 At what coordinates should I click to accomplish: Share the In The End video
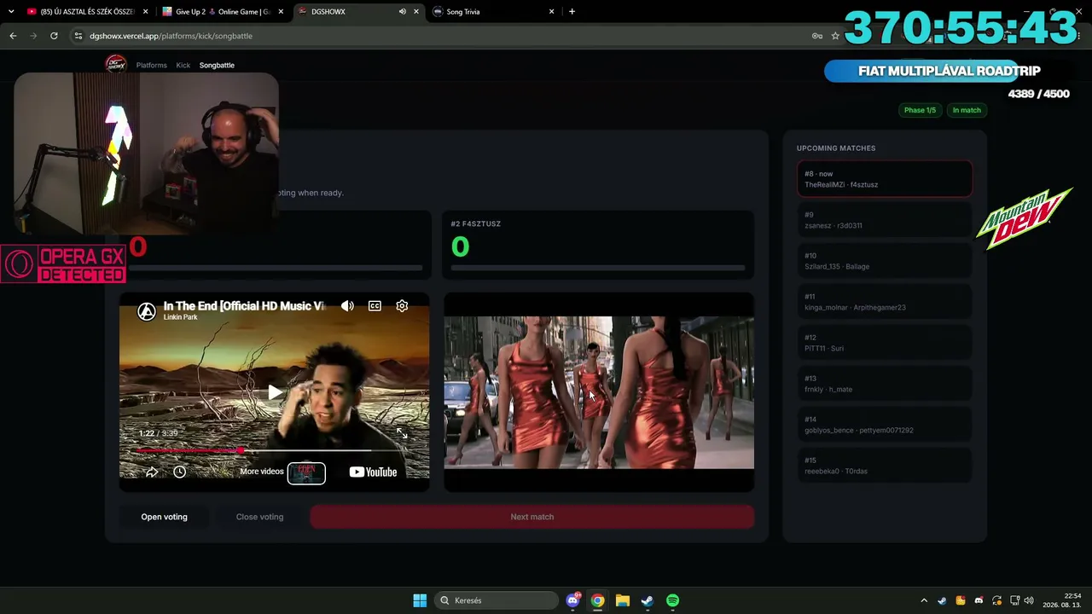[x=152, y=472]
